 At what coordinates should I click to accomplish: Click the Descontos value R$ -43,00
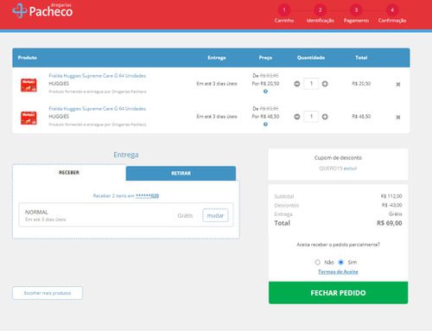(x=392, y=205)
